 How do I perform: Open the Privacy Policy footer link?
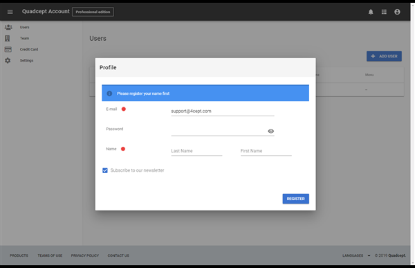(84, 256)
